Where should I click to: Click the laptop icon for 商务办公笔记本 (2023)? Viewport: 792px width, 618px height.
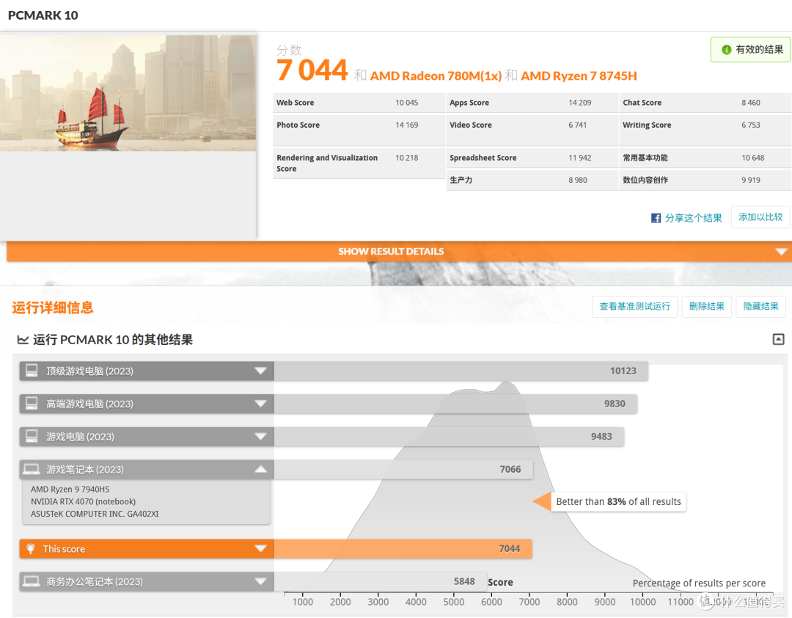[x=32, y=581]
